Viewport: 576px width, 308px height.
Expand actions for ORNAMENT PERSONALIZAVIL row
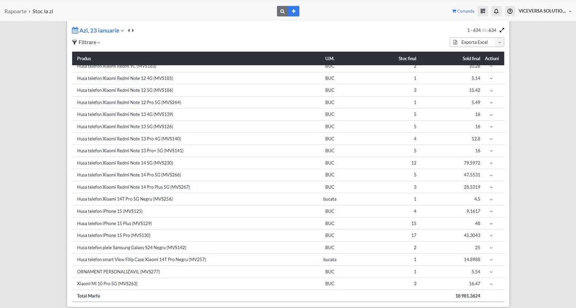[491, 272]
